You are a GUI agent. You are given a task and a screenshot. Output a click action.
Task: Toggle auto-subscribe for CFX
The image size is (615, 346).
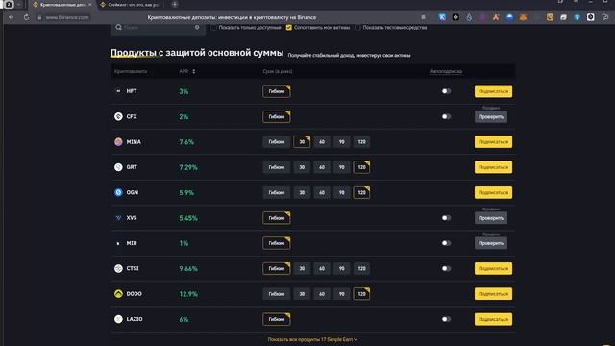(x=446, y=117)
